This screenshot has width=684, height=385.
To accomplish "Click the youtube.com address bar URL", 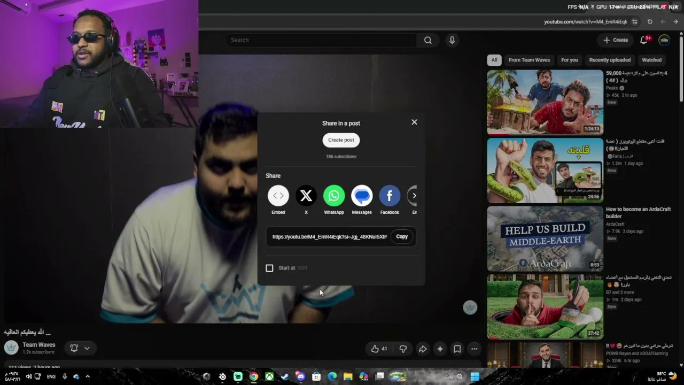I will click(586, 22).
